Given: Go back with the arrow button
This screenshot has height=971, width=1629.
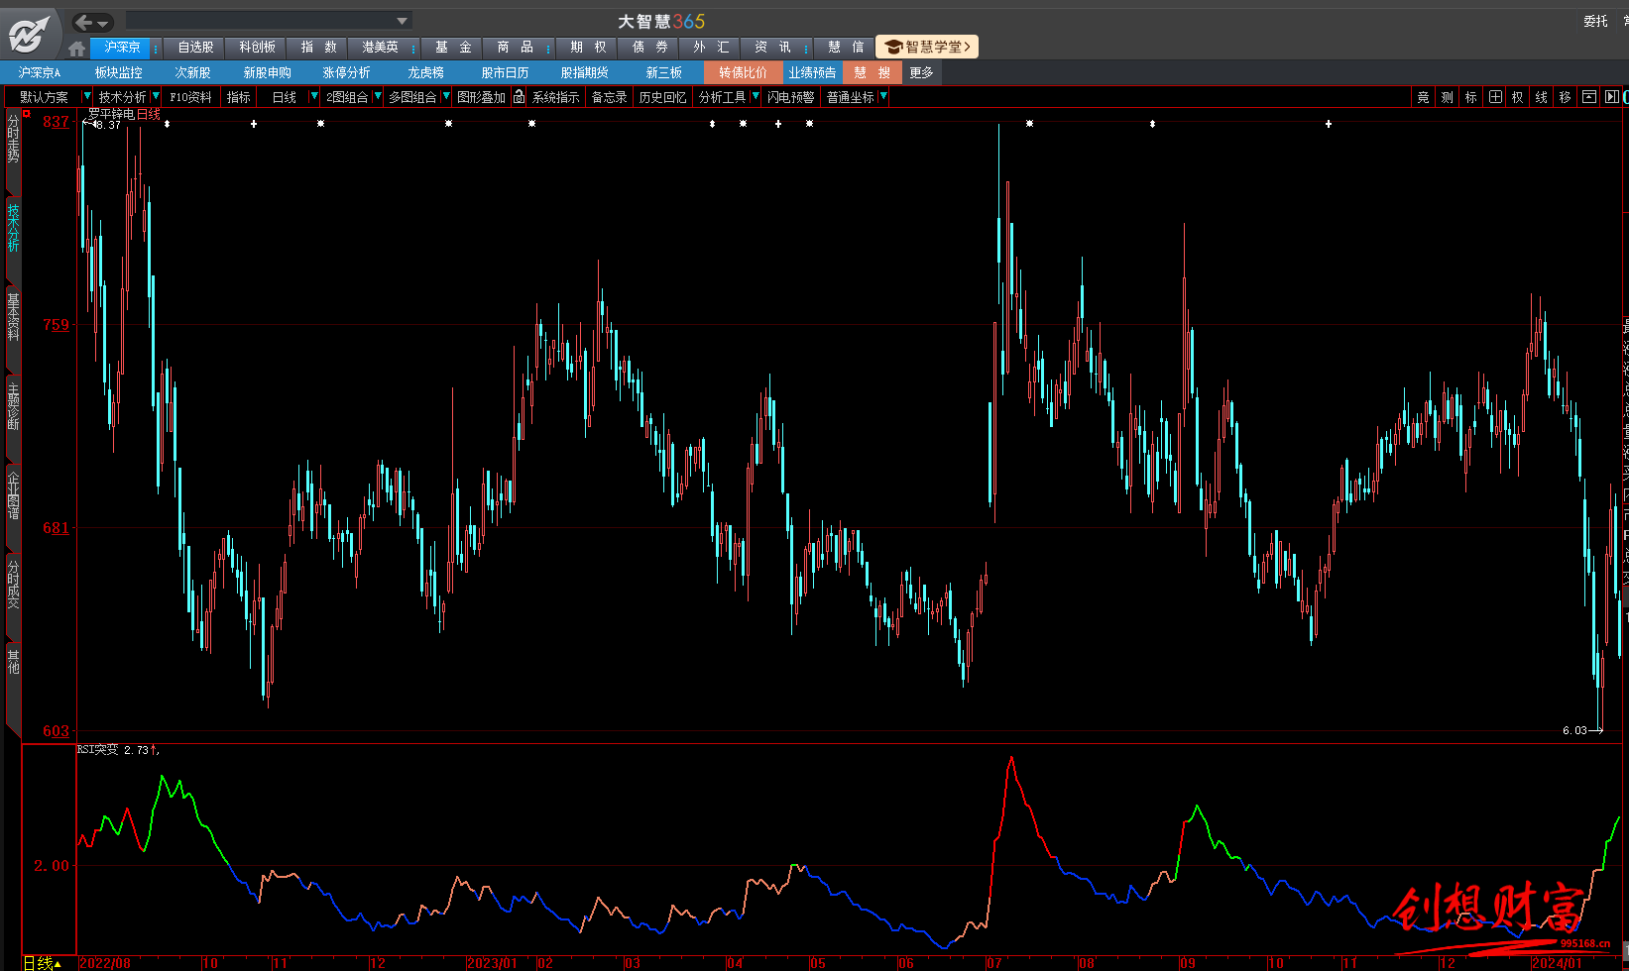Looking at the screenshot, I should [x=84, y=22].
